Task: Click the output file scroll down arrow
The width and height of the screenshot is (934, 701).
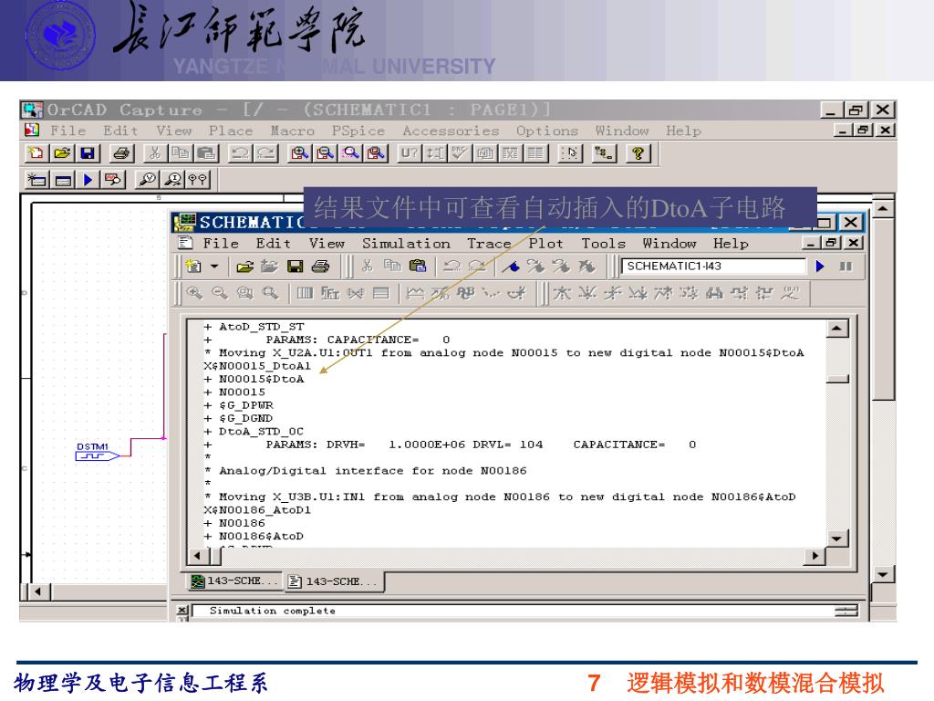Action: pos(837,539)
